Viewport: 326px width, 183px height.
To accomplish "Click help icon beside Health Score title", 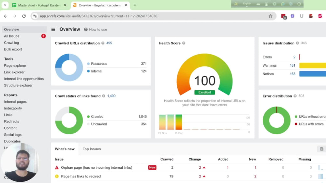I will pyautogui.click(x=184, y=43).
